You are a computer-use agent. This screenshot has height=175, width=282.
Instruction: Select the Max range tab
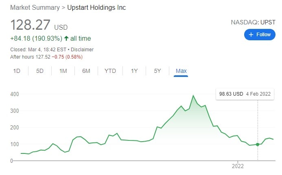pos(181,71)
